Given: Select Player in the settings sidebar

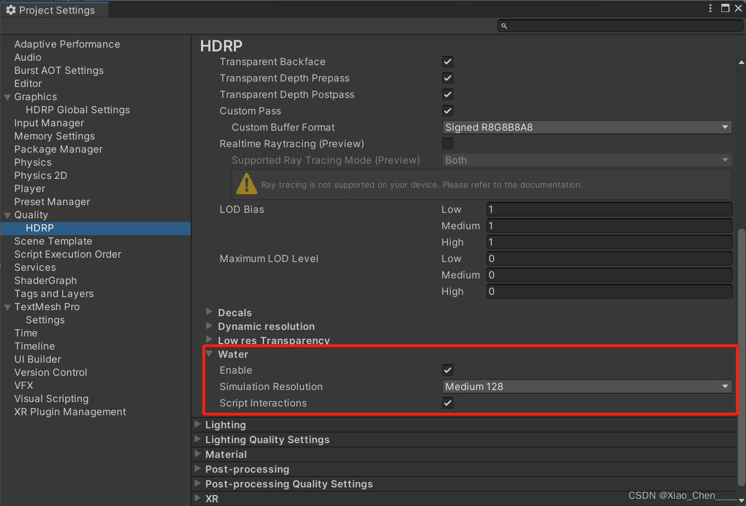Looking at the screenshot, I should (30, 188).
